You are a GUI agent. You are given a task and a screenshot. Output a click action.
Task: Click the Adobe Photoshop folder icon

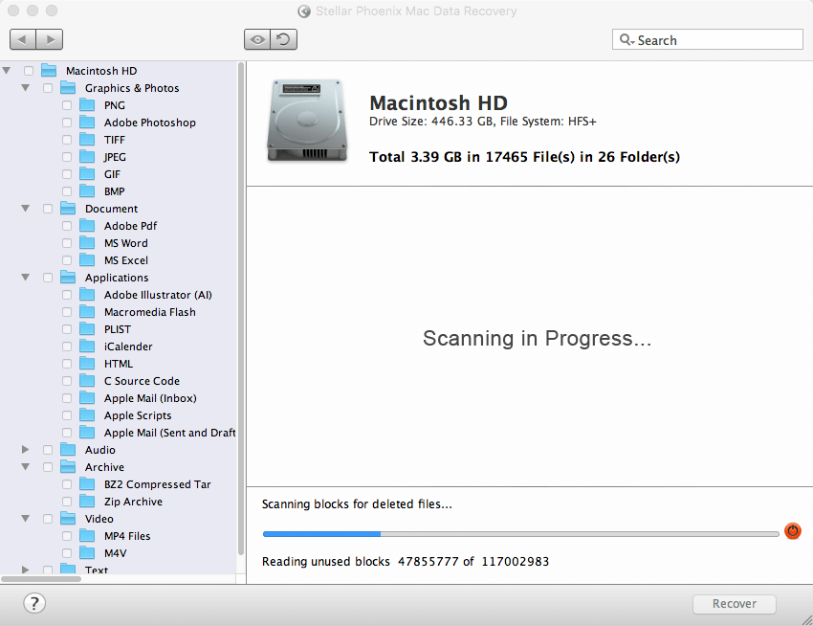tap(87, 123)
